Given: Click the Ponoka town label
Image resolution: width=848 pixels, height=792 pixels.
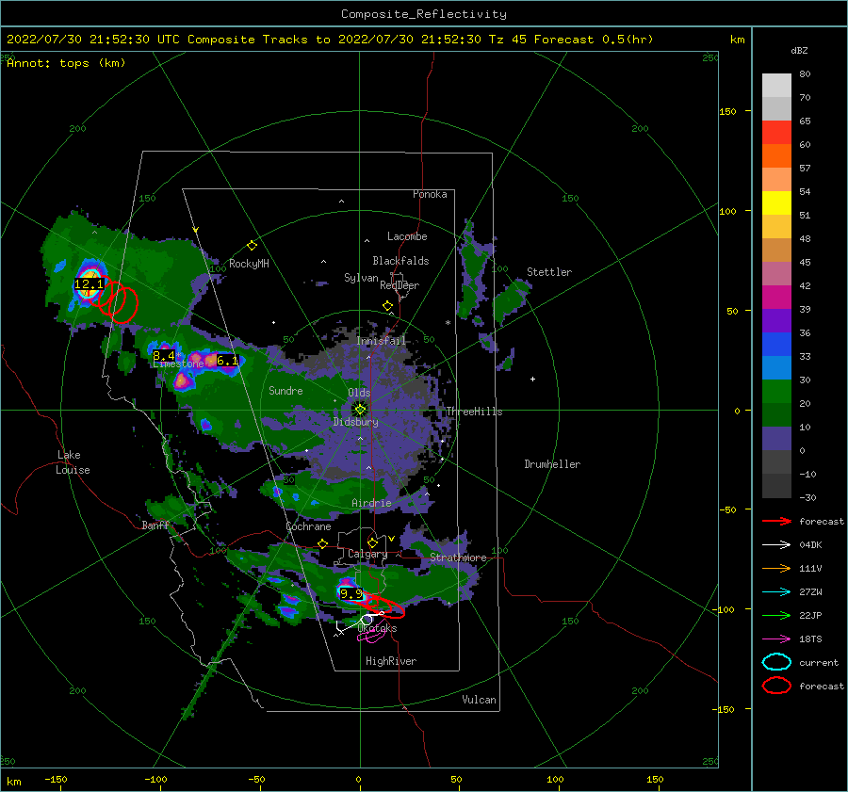Looking at the screenshot, I should tap(430, 194).
